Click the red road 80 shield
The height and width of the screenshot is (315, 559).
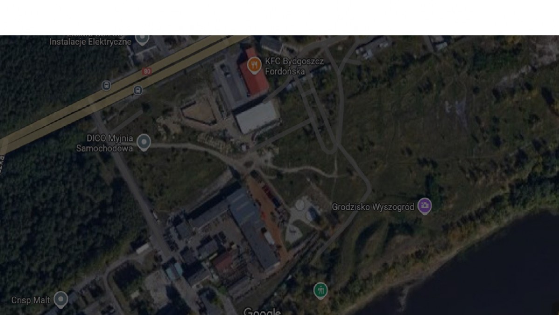tap(147, 71)
